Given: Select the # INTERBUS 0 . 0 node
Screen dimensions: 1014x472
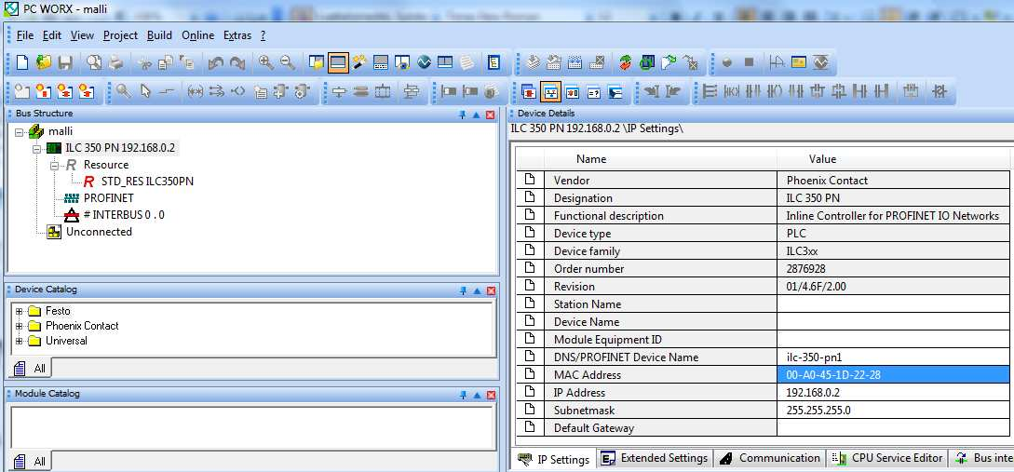Looking at the screenshot, I should 124,215.
